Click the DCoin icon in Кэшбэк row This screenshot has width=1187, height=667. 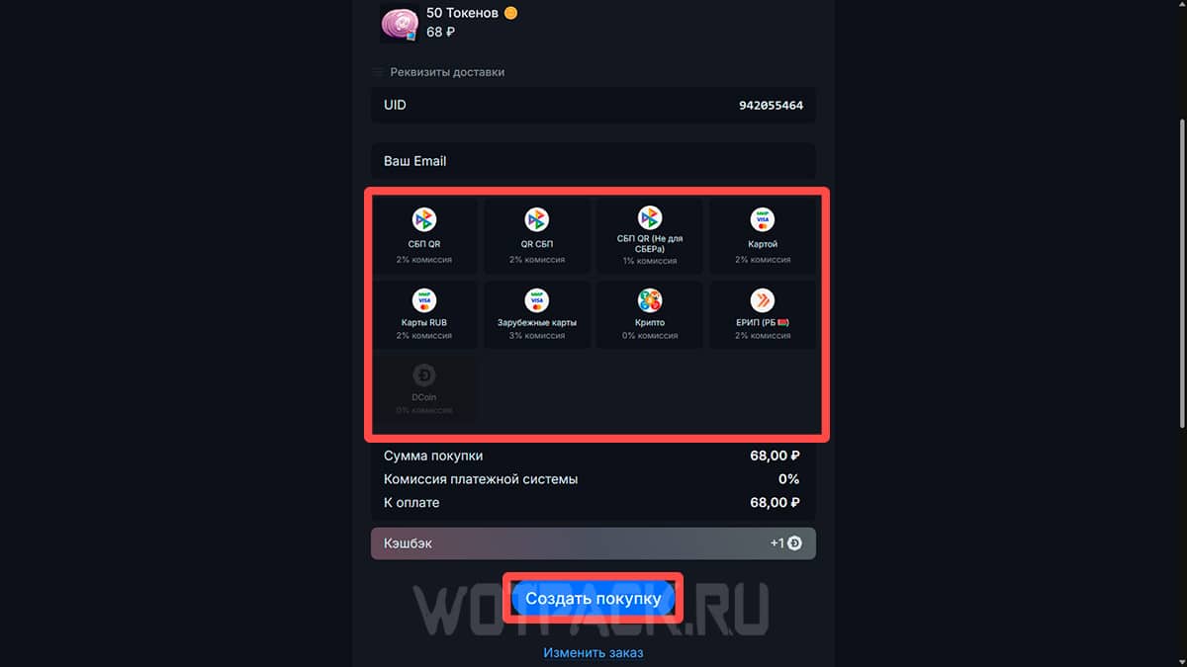coord(794,543)
